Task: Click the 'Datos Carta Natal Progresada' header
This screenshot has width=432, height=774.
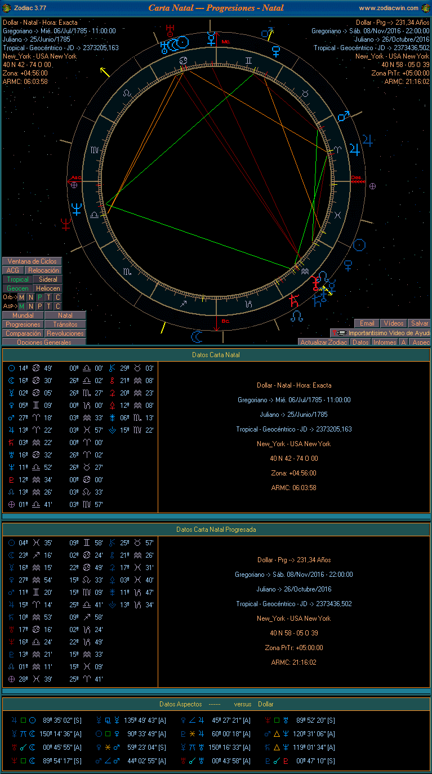Action: [x=216, y=530]
